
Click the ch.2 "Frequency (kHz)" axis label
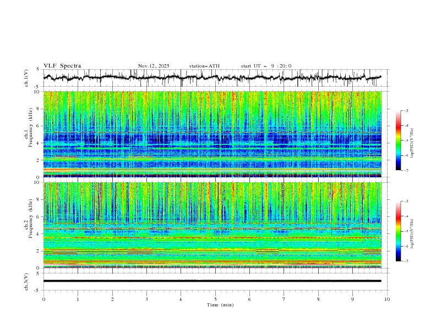[31, 219]
